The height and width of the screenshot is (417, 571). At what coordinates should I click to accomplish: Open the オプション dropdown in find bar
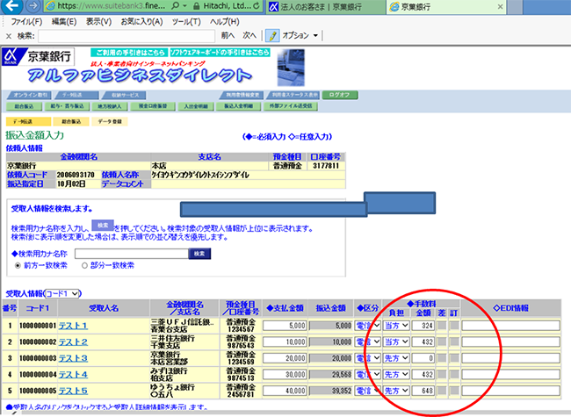coord(300,35)
